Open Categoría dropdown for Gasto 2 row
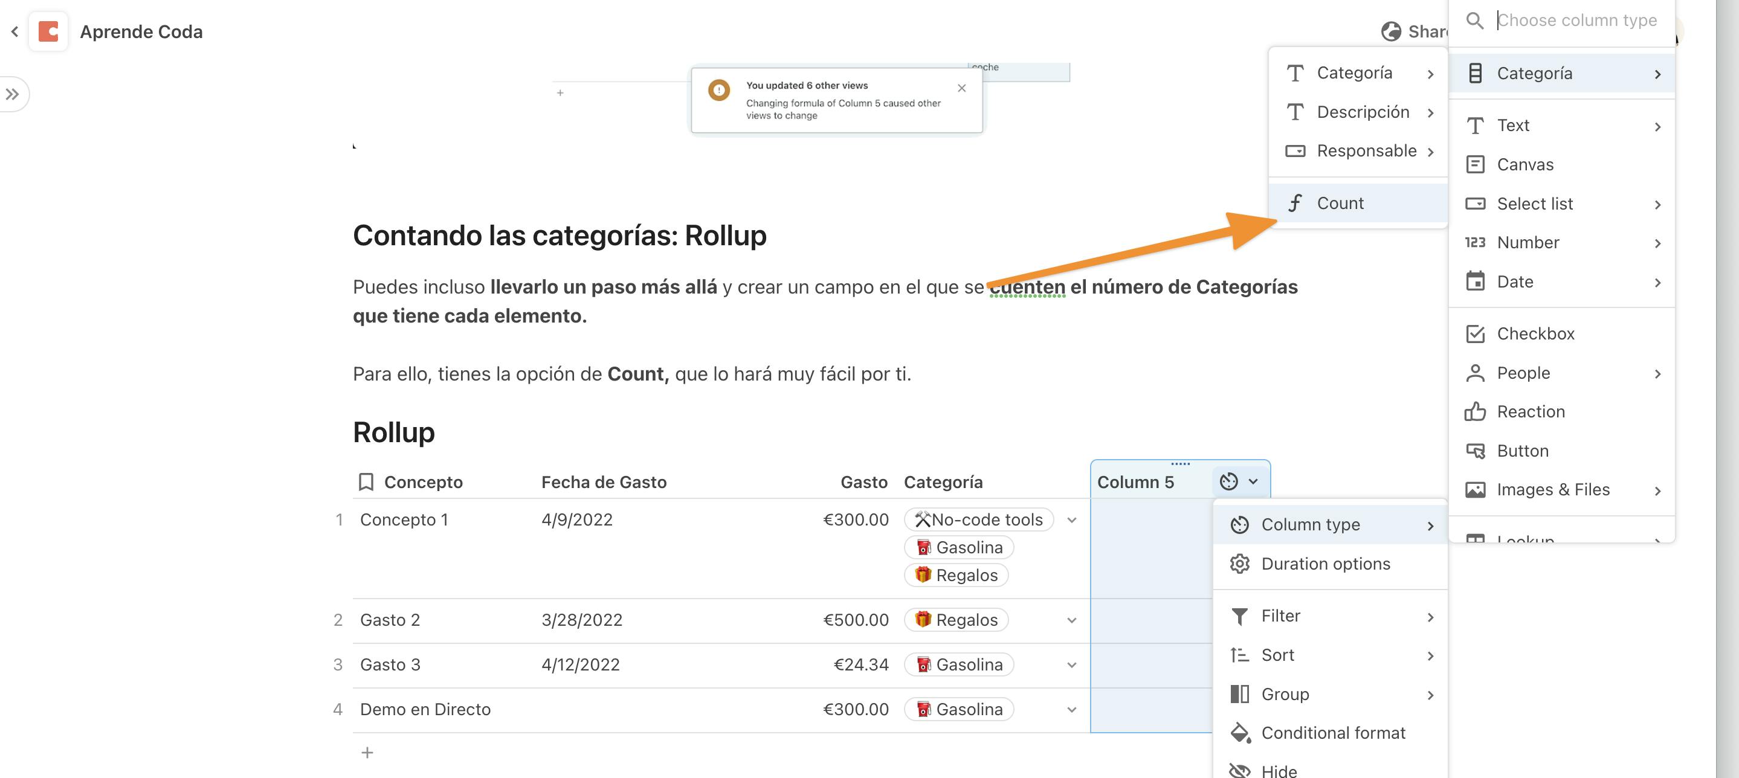1739x778 pixels. 1071,620
